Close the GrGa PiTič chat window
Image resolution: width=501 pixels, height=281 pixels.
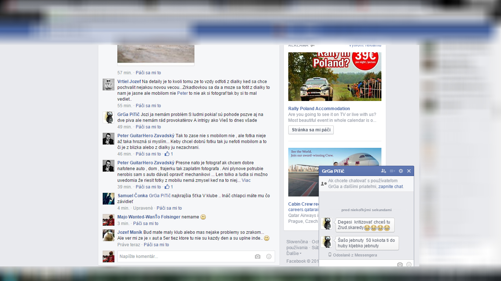coord(409,171)
